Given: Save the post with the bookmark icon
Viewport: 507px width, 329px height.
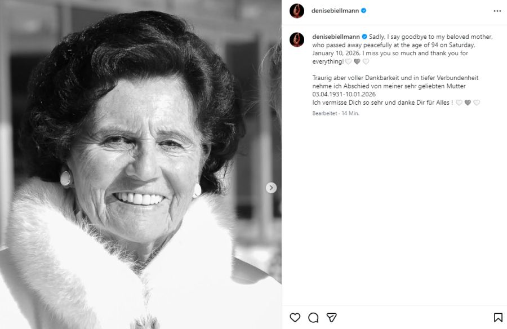Looking at the screenshot, I should click(x=498, y=317).
